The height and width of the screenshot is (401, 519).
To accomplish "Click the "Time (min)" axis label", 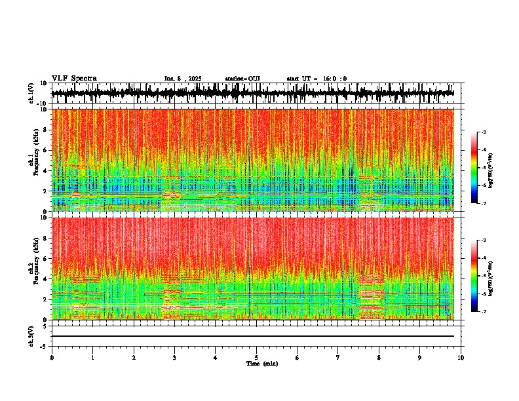I will tap(262, 364).
